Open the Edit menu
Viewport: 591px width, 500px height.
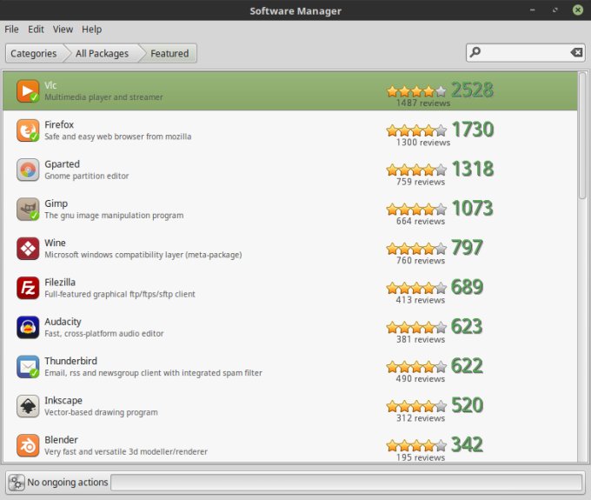[x=36, y=29]
